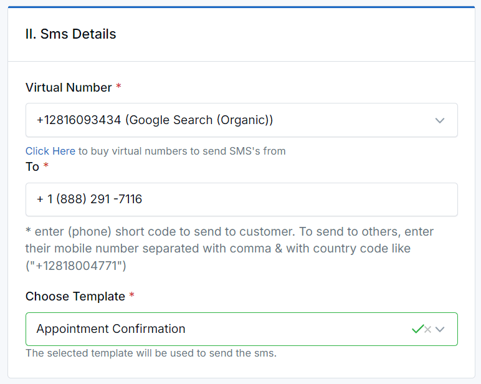
Task: Click the '(phone)' short code word in hint
Action: pos(90,232)
